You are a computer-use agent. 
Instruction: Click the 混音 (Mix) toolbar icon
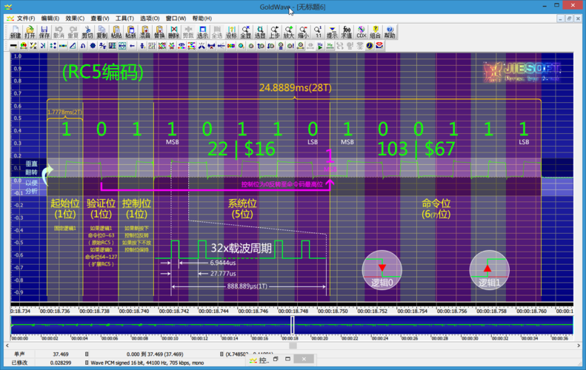pyautogui.click(x=145, y=32)
